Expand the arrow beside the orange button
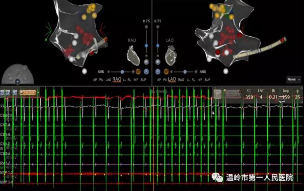The width and height of the screenshot is (304, 191). 38,93
